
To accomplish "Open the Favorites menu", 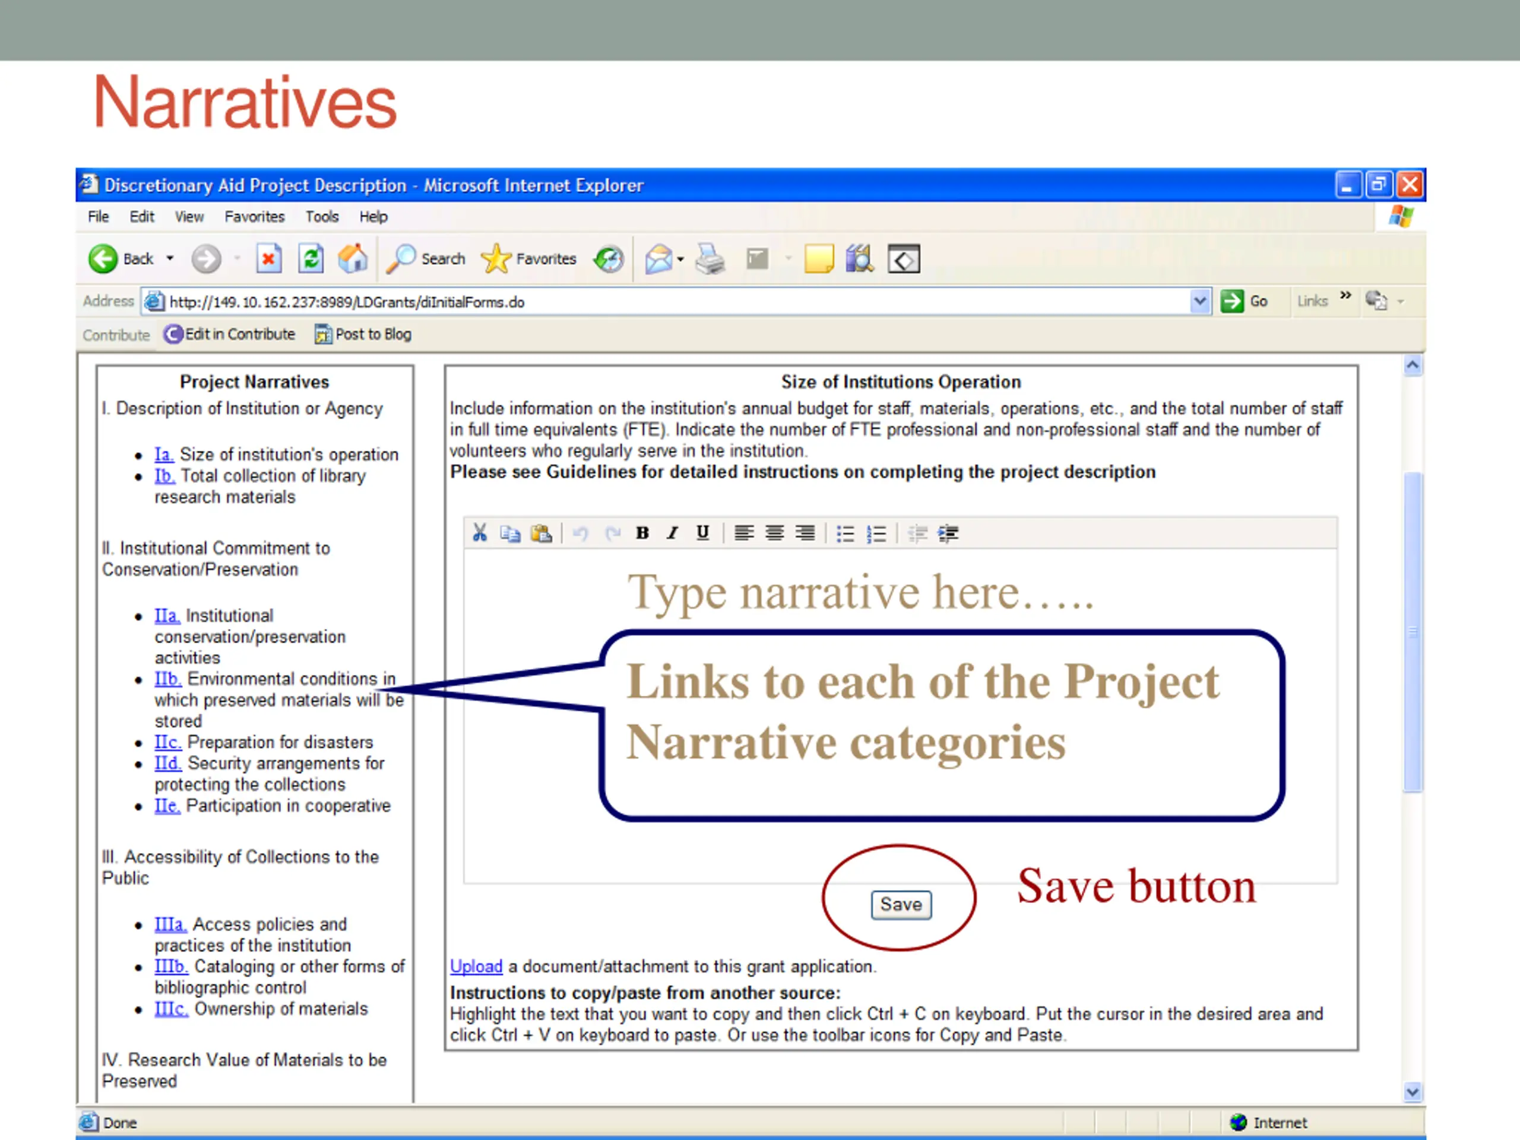I will click(x=254, y=217).
